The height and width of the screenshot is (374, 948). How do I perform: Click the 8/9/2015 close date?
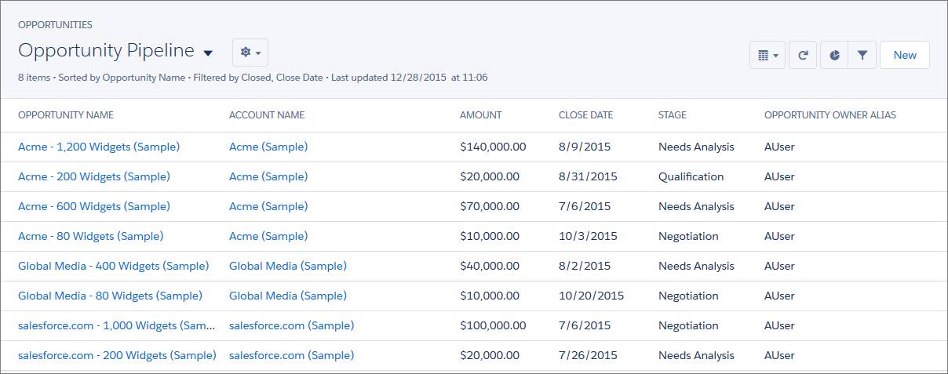(x=585, y=147)
